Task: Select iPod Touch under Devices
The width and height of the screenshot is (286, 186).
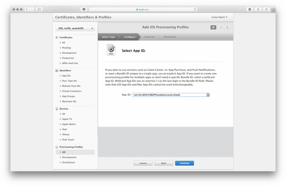Action: pos(68,139)
